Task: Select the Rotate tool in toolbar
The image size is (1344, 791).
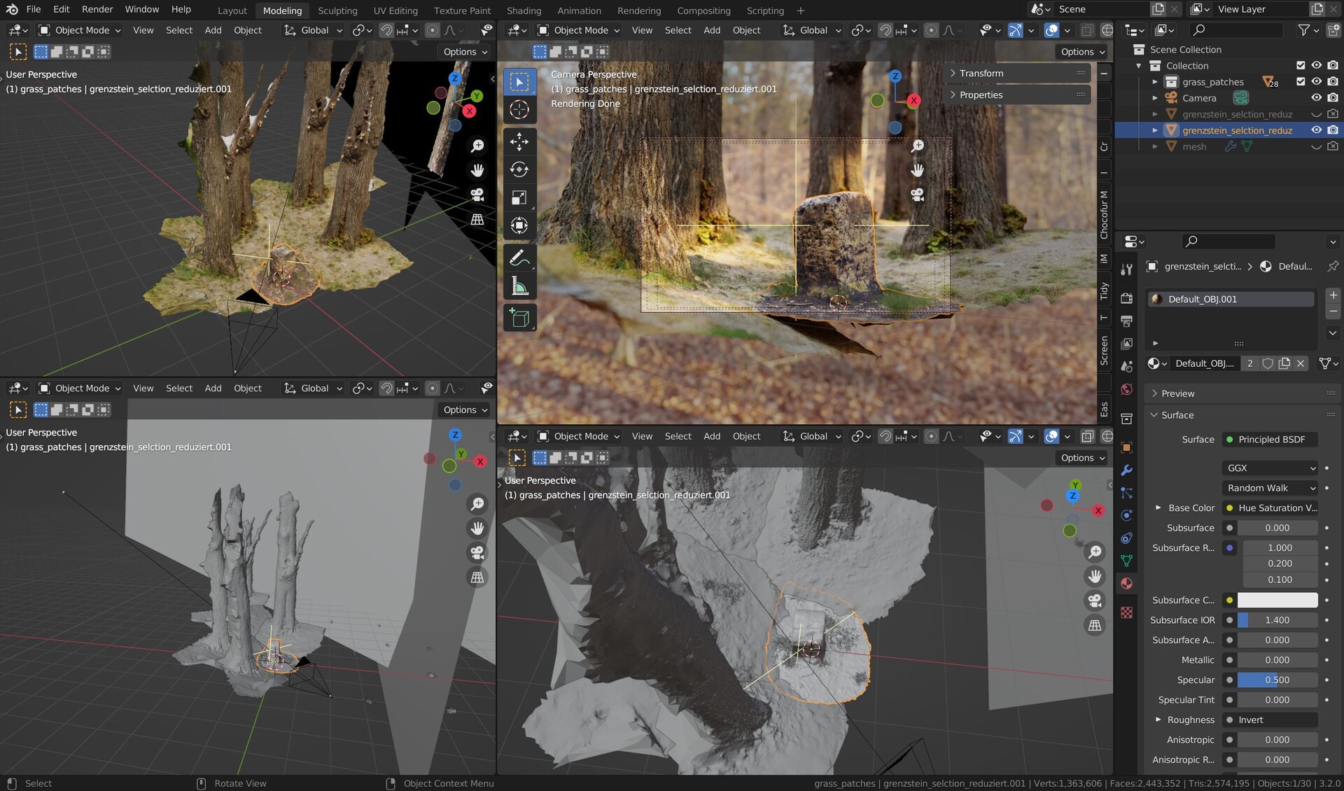Action: [519, 169]
